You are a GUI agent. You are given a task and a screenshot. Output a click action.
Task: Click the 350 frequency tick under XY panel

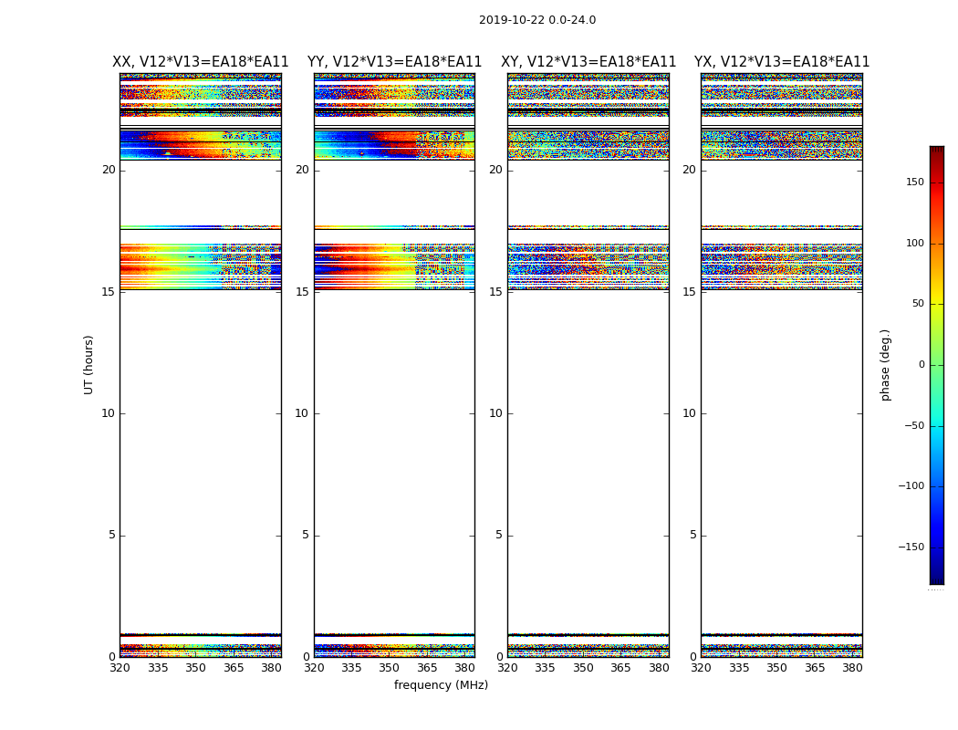click(584, 668)
